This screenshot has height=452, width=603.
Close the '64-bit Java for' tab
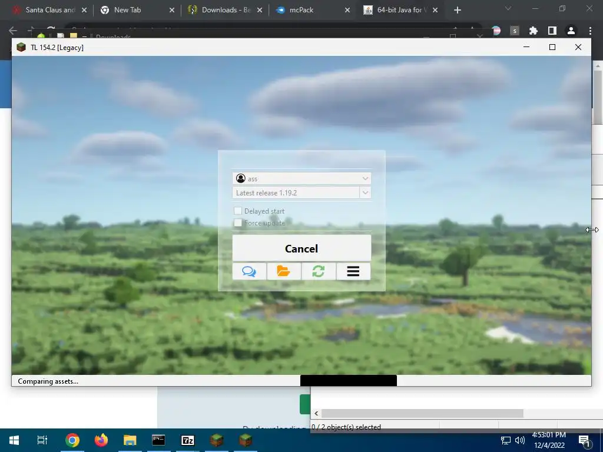[435, 10]
